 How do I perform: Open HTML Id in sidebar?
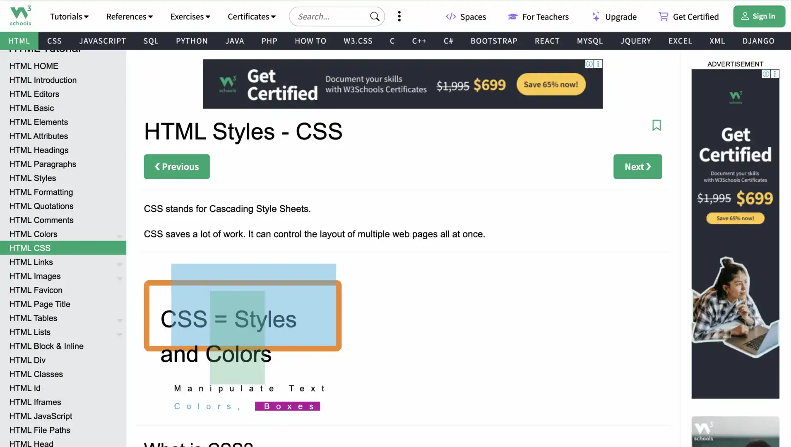(x=63, y=388)
